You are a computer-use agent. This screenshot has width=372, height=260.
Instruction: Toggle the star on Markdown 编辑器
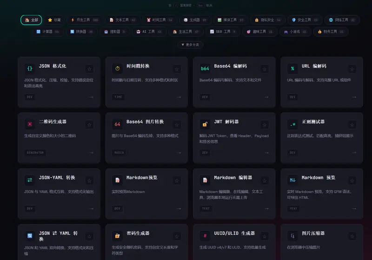[x=265, y=181]
